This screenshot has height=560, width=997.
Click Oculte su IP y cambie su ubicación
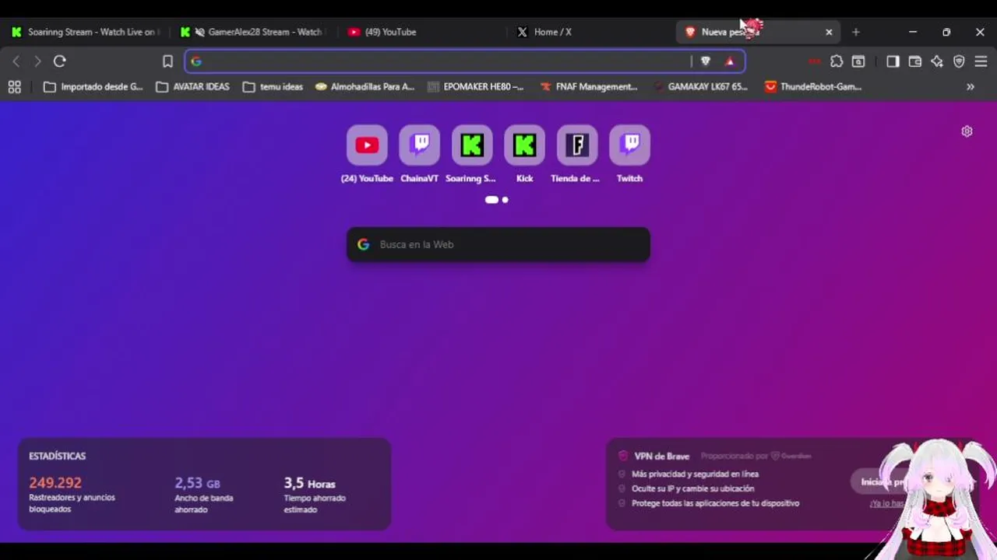coord(692,488)
